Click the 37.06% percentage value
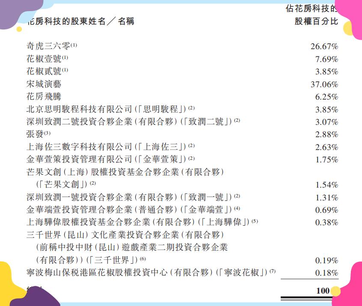 click(324, 84)
